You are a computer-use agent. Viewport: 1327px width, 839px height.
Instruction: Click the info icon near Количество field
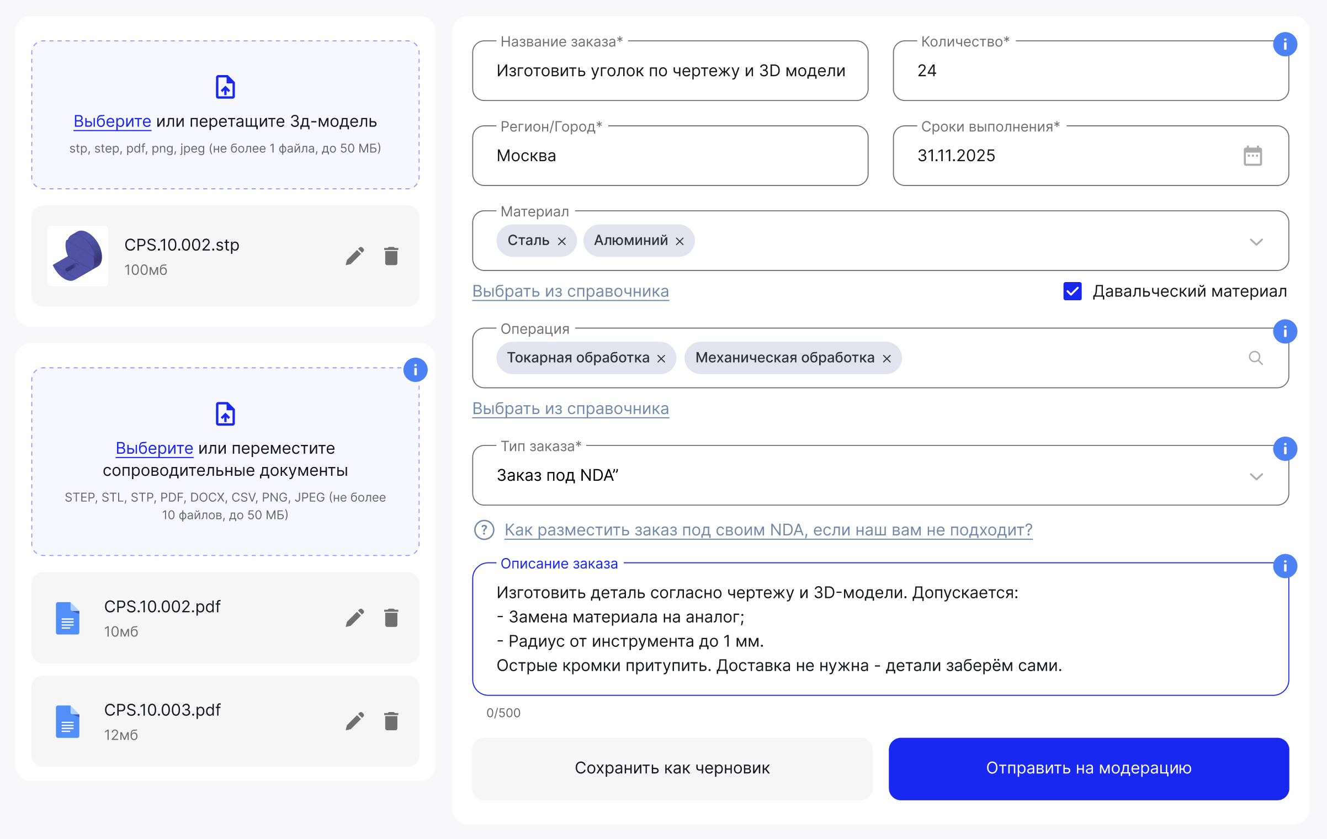[x=1285, y=45]
